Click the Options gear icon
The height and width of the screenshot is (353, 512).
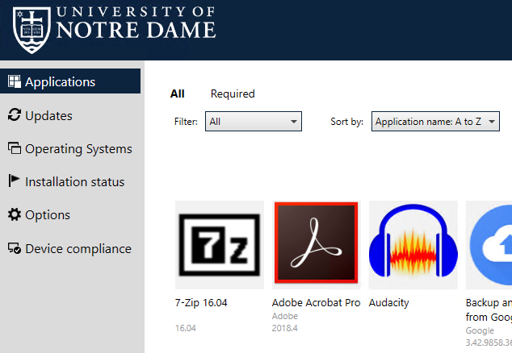click(x=14, y=215)
